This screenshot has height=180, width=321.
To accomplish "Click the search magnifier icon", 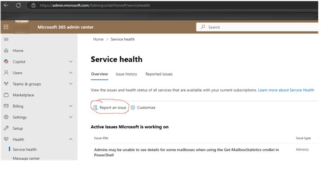I will point(203,27).
